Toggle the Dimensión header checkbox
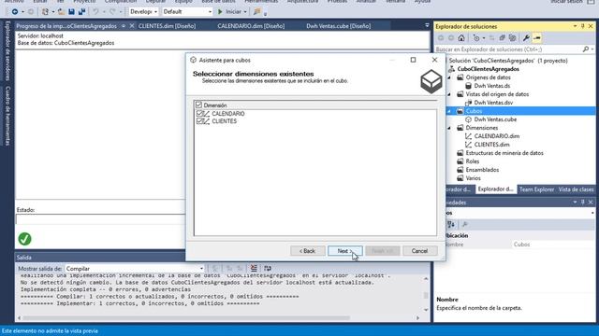 198,105
